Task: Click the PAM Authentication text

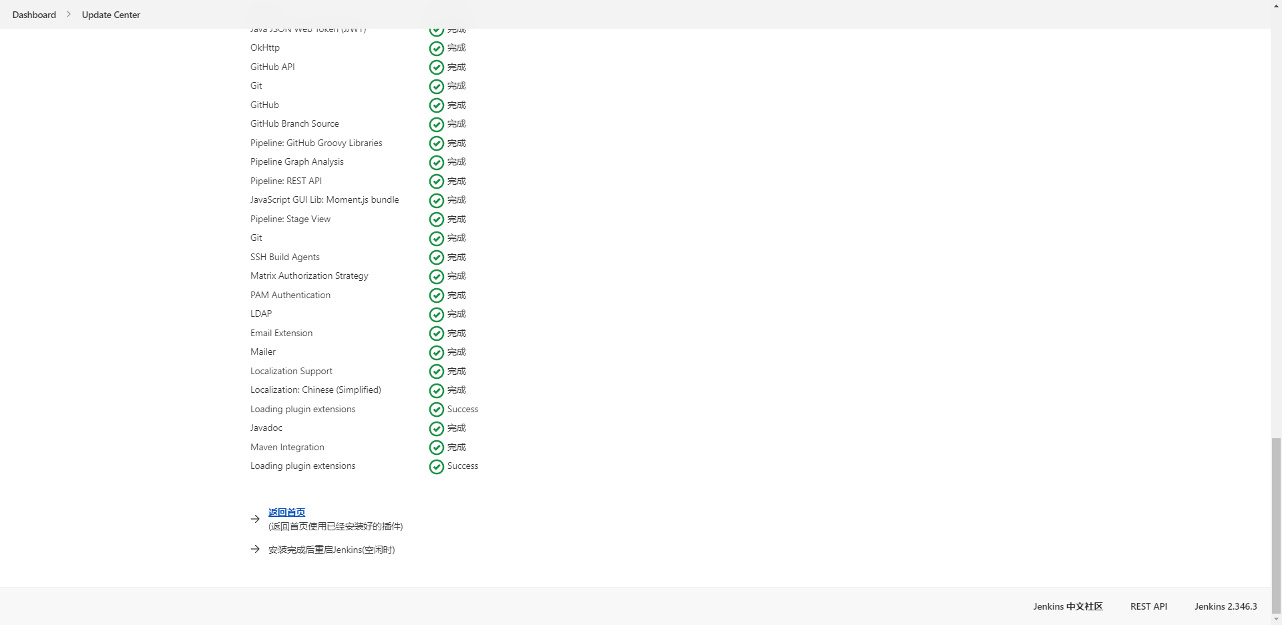Action: tap(290, 295)
